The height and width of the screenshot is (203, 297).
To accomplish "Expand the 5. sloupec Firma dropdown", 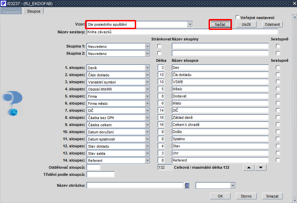I will (147, 96).
